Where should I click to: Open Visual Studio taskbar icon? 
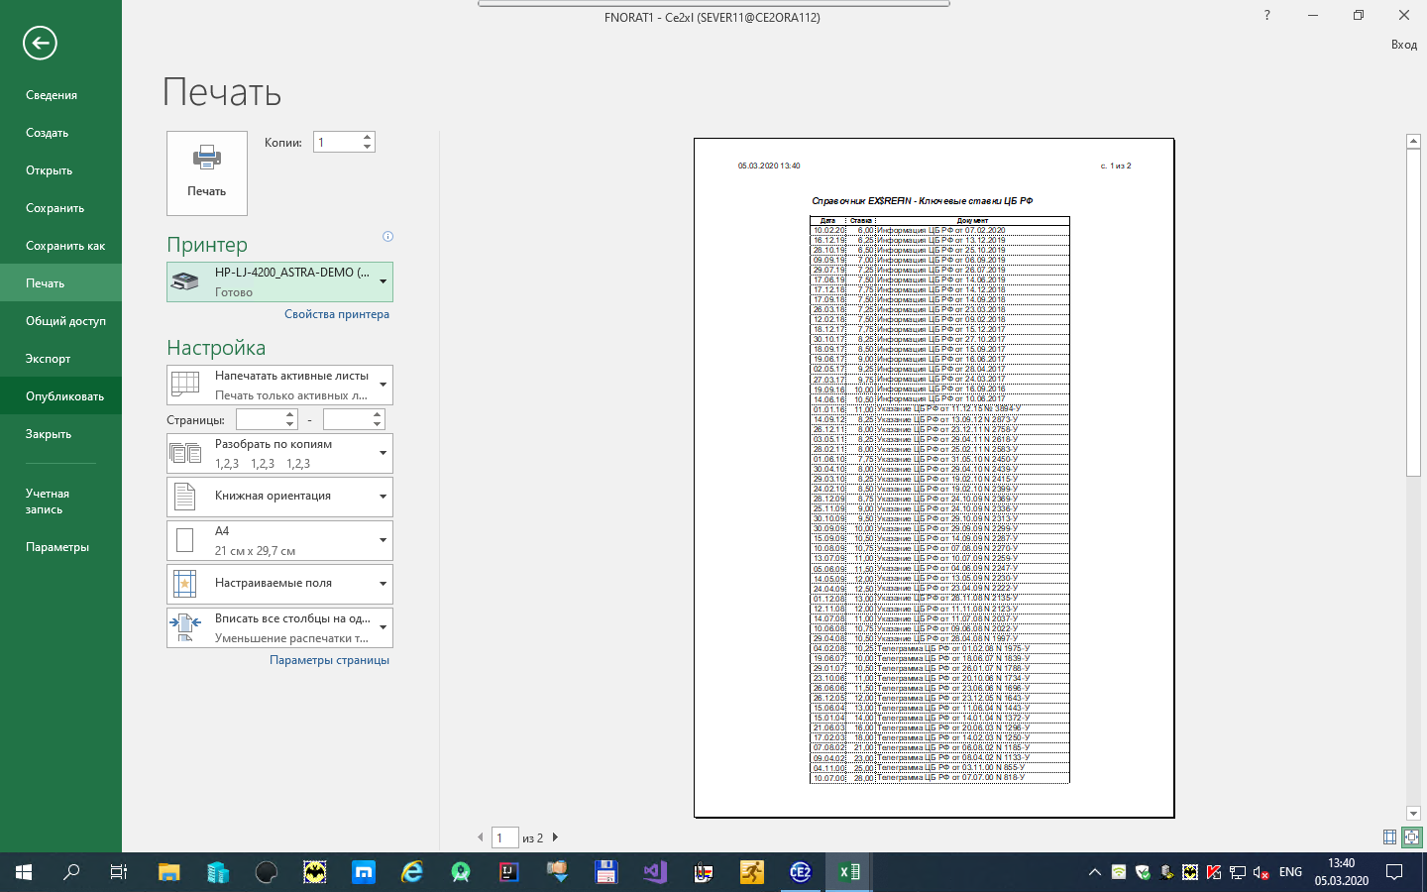(654, 872)
